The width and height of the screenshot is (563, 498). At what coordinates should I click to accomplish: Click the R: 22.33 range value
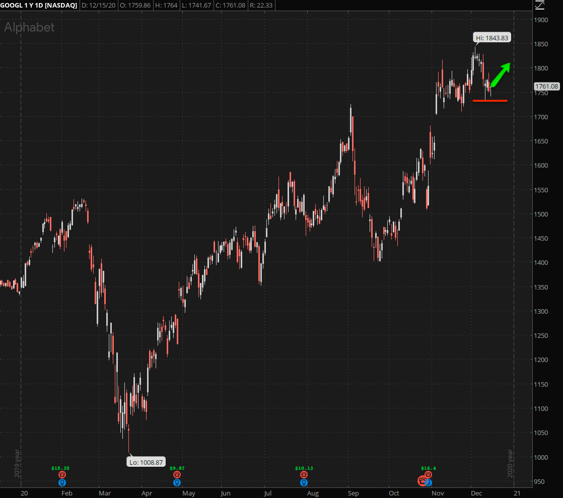[x=261, y=6]
